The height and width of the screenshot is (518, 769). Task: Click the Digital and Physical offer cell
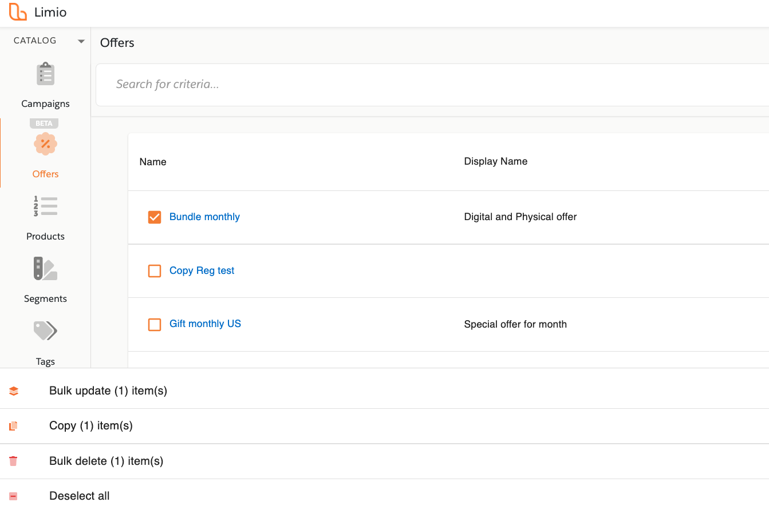520,217
